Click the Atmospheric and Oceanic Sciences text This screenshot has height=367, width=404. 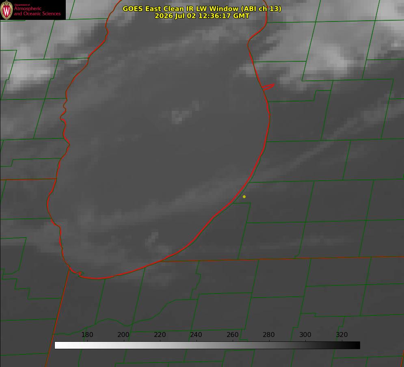point(37,11)
